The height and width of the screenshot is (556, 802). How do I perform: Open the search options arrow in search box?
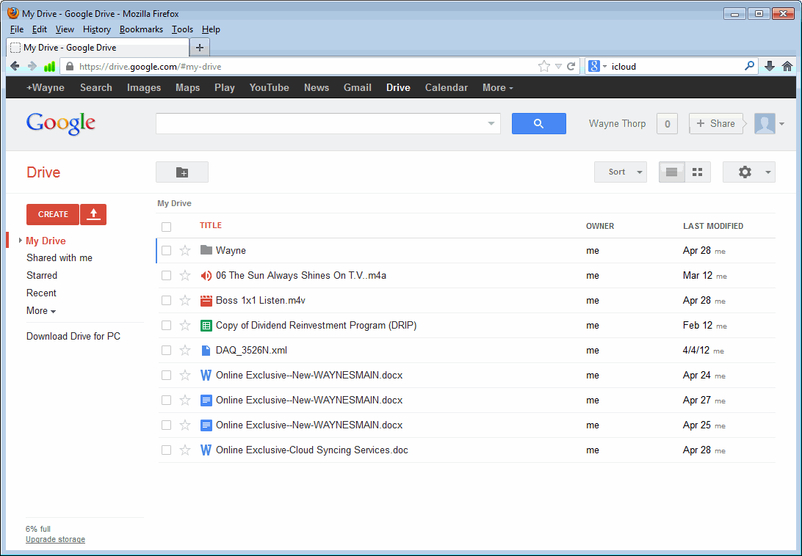491,124
